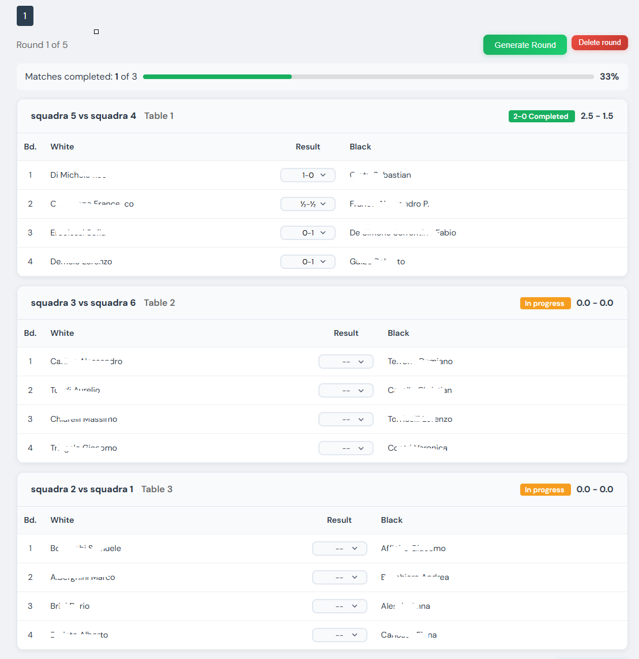This screenshot has height=659, width=639.
Task: Select round 1 tab
Action: tap(25, 16)
